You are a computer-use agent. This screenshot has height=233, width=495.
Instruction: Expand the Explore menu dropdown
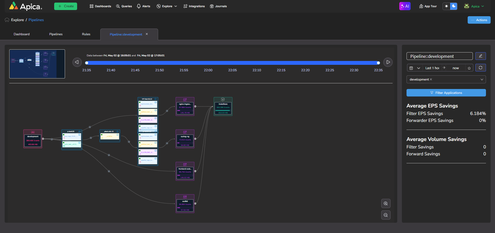tap(167, 6)
